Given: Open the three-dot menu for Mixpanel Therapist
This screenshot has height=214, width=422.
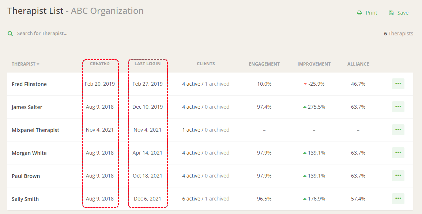Looking at the screenshot, I should tap(398, 130).
